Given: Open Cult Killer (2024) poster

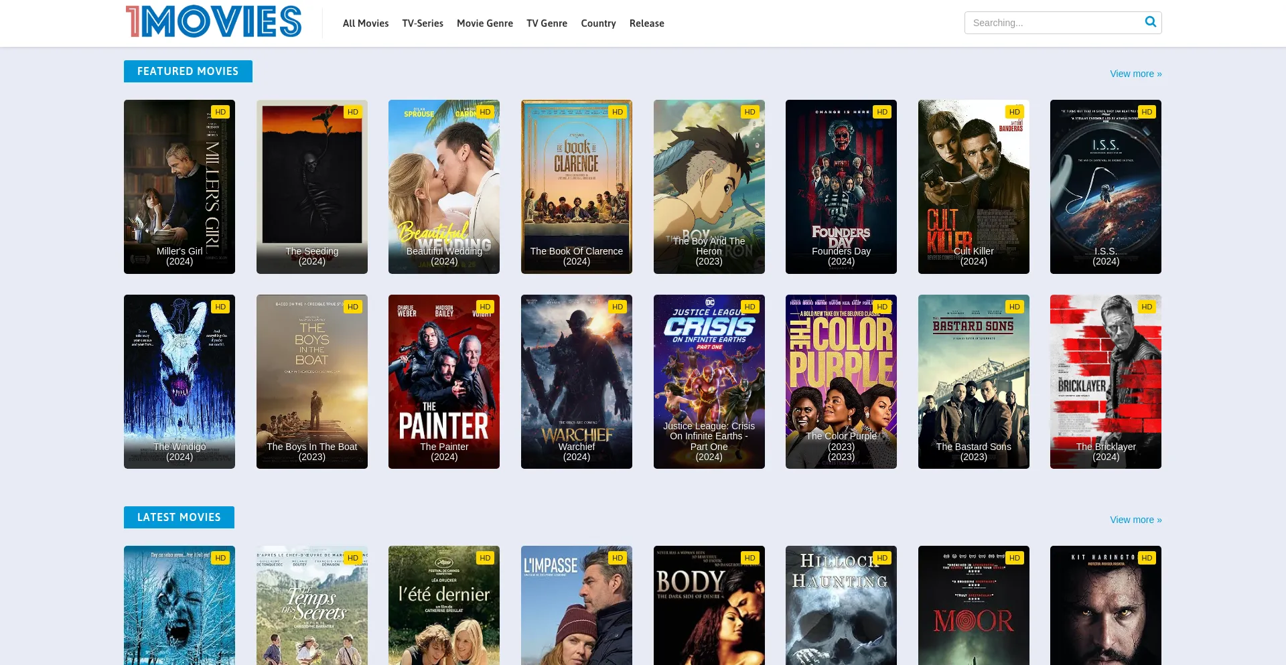Looking at the screenshot, I should (974, 187).
